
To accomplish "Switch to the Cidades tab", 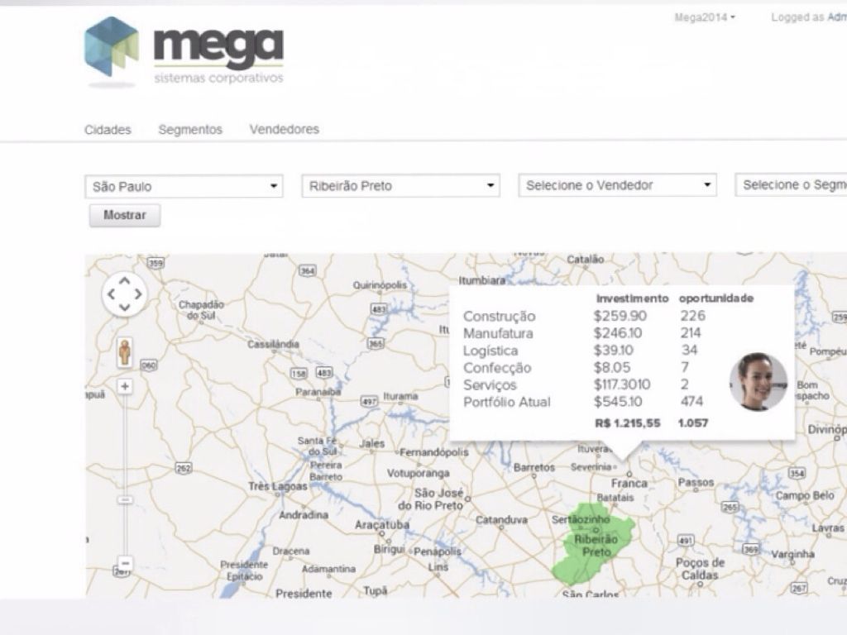I will (x=108, y=130).
